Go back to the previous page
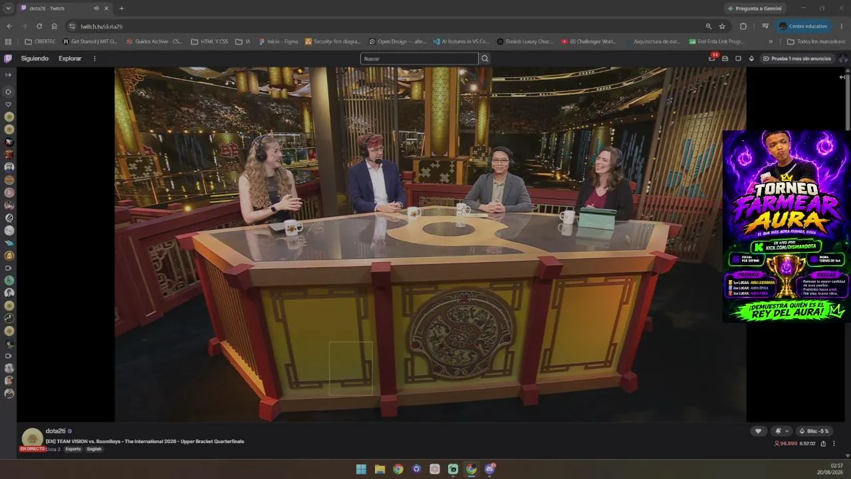Viewport: 851px width, 479px height. (9, 26)
